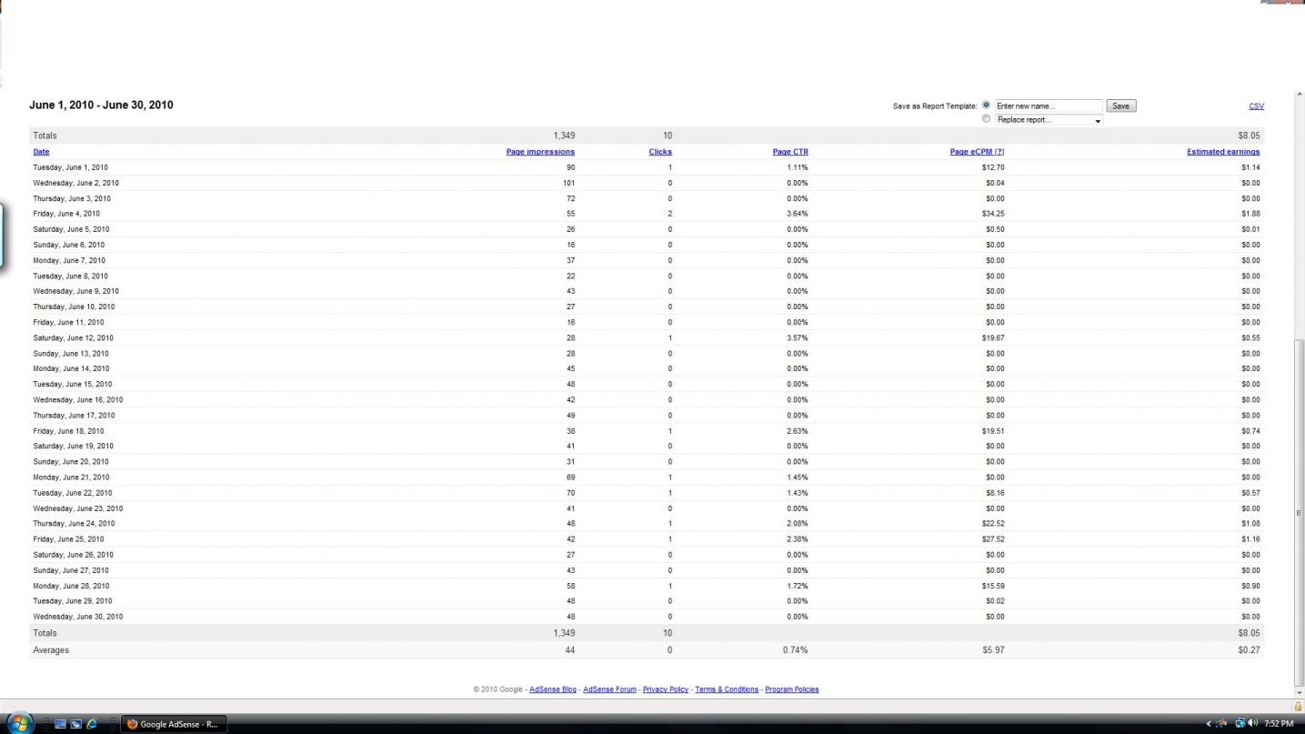The height and width of the screenshot is (734, 1305).
Task: Click the '$15.59' eCPM value
Action: click(x=993, y=586)
